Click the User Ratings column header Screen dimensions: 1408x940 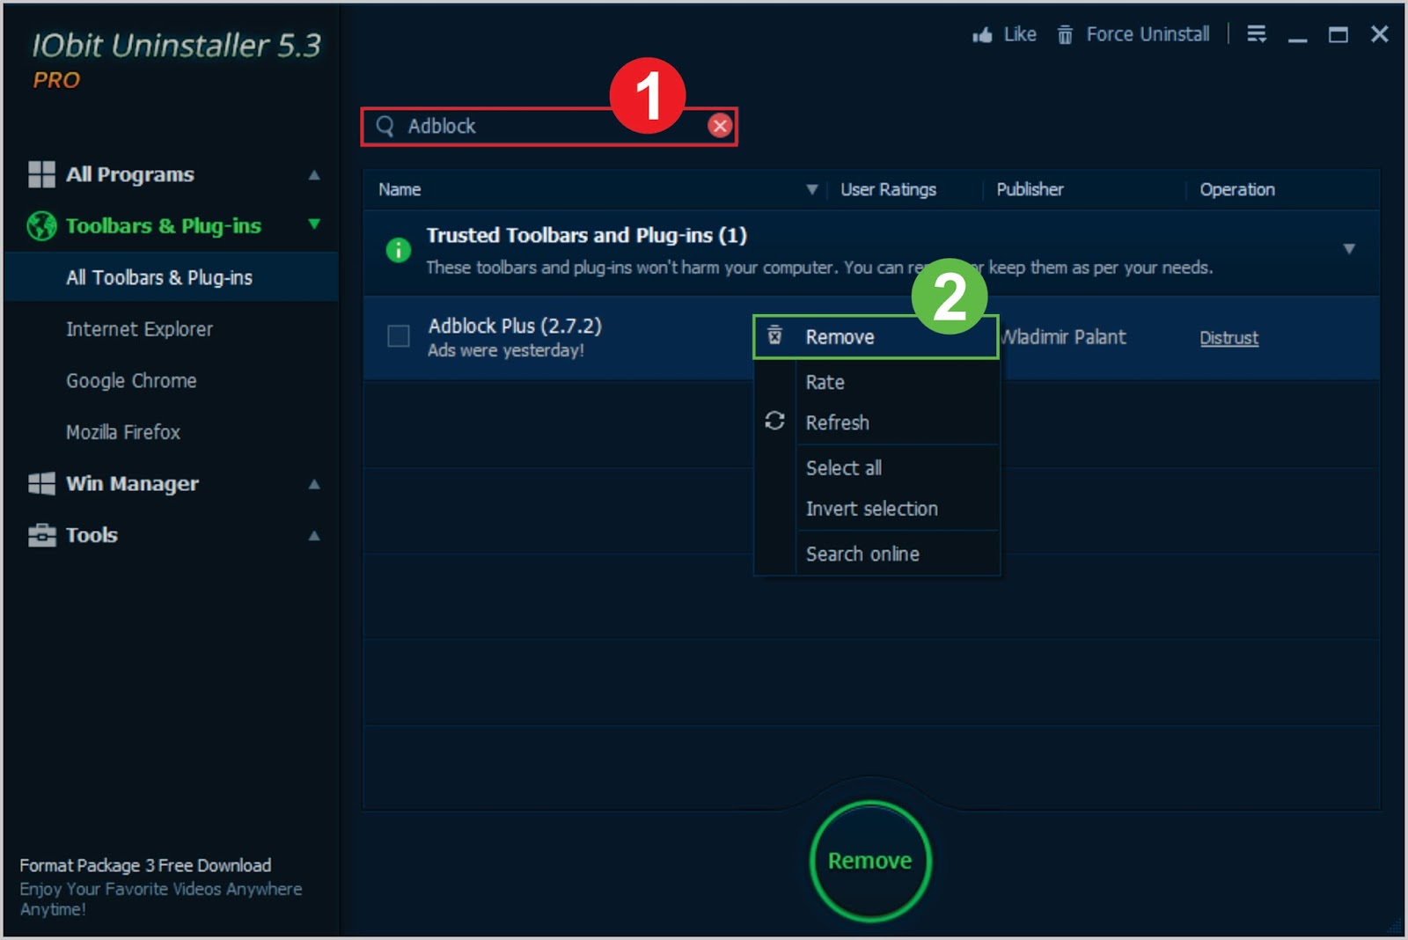pyautogui.click(x=888, y=189)
